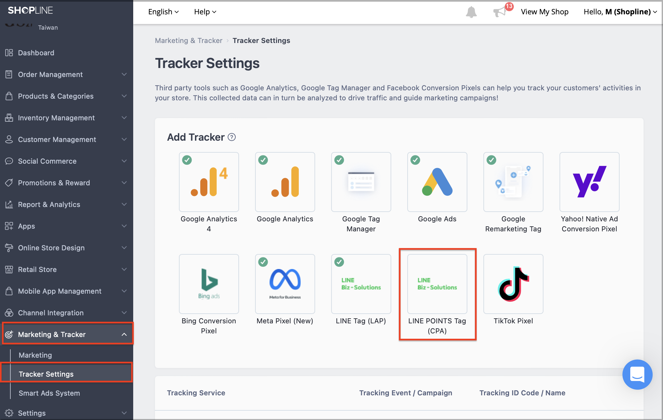The image size is (663, 420).
Task: Add the TikTok Pixel tracker
Action: click(513, 284)
